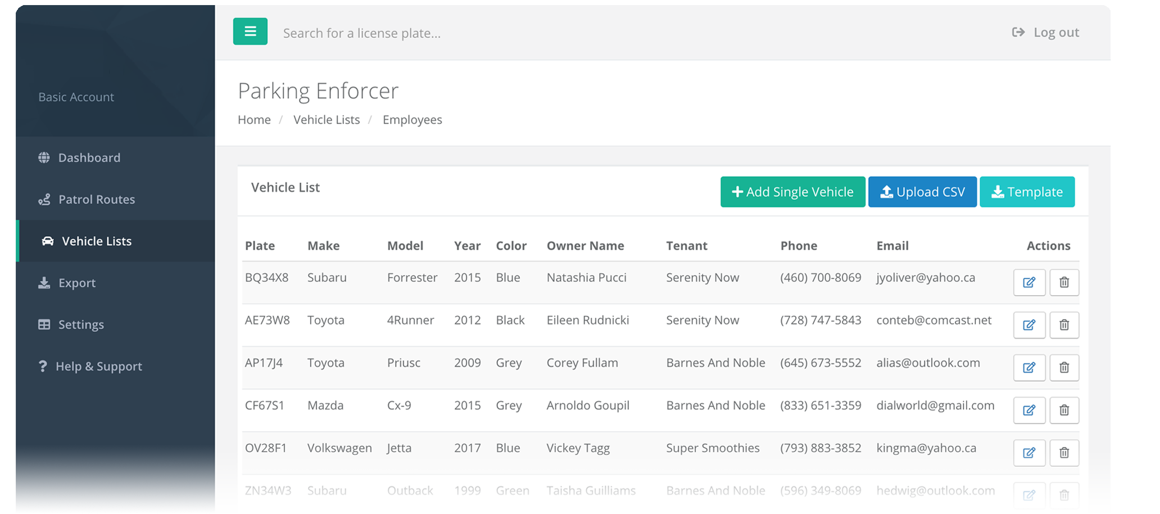Viewport: 1160px width, 514px height.
Task: Edit the OV28F1 Volkswagen Jetta row
Action: tap(1028, 453)
